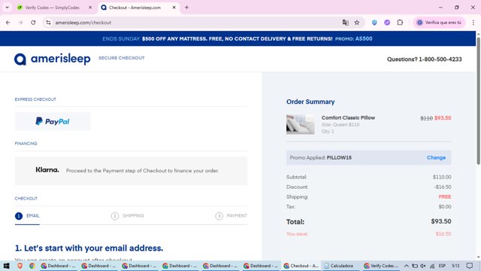Open the network tray icon
The image size is (481, 271).
(432, 266)
